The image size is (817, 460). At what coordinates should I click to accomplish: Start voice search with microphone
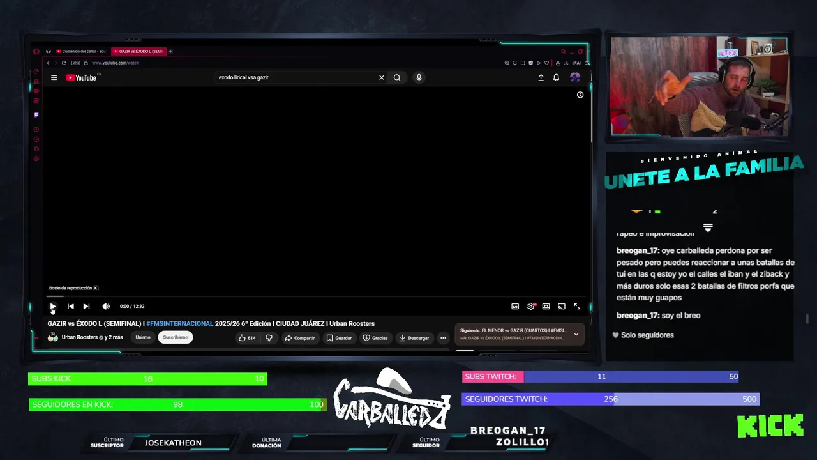[x=419, y=77]
